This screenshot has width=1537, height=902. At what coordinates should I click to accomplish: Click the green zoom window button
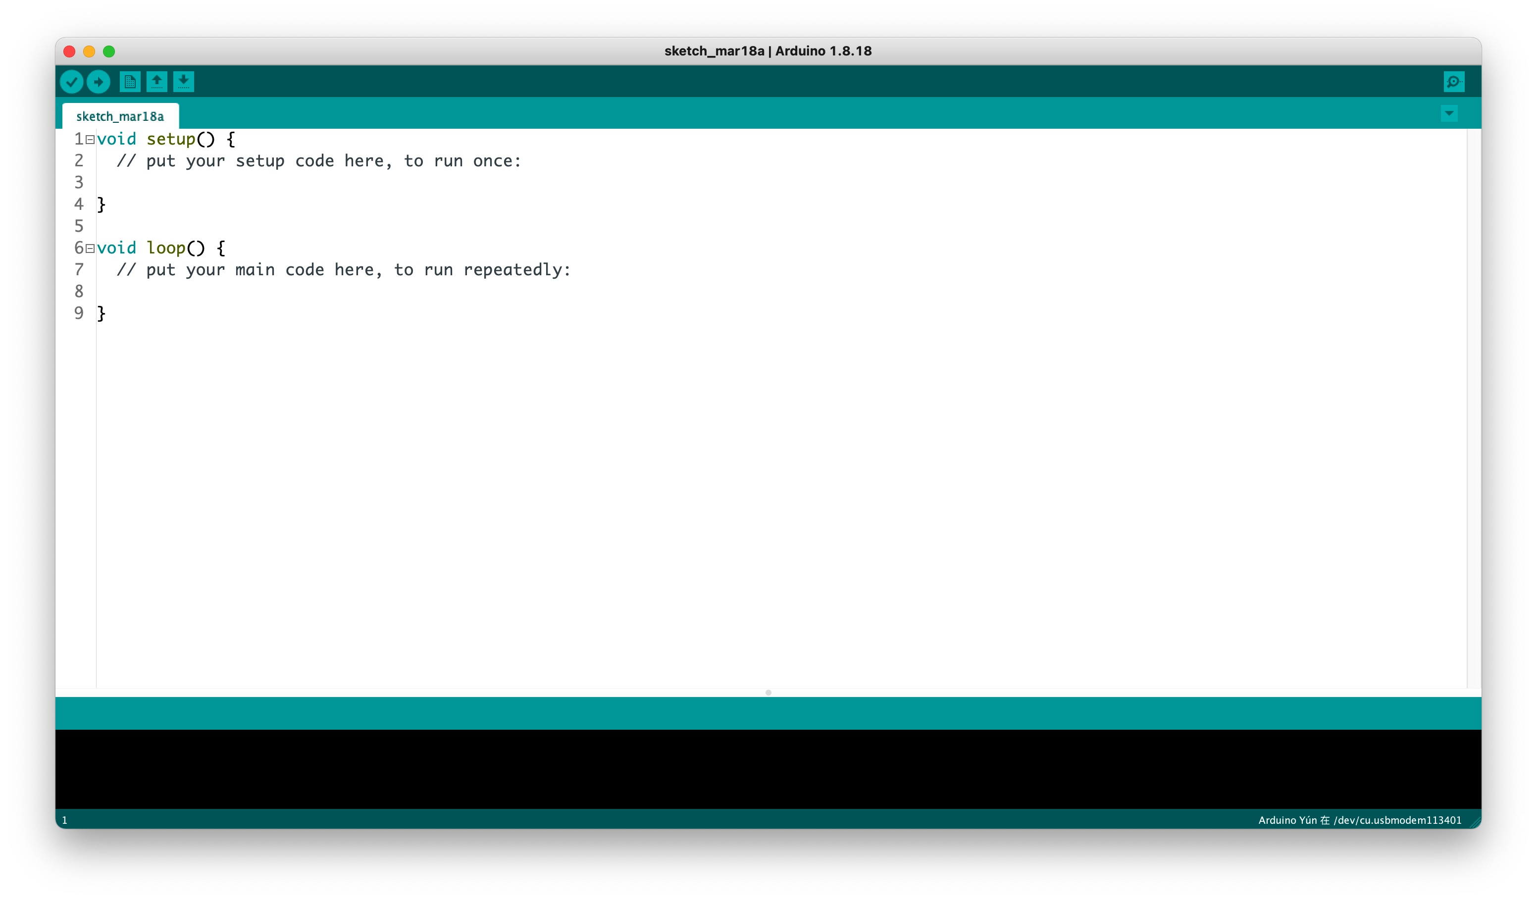coord(109,51)
